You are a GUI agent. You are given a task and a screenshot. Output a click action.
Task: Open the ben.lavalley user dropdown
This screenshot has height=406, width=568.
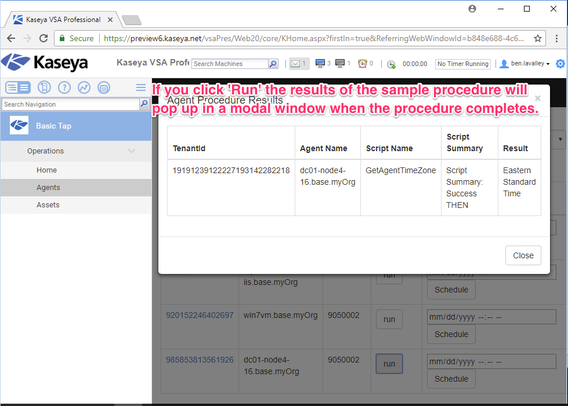(530, 64)
